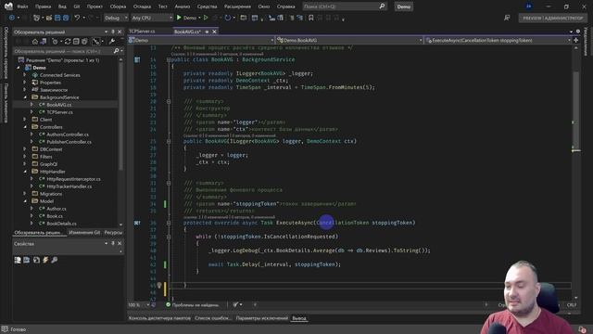
Task: Click the Undo arrow in toolbar
Action: [x=77, y=18]
